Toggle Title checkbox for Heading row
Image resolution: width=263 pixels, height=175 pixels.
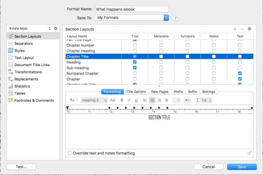[x=135, y=62]
